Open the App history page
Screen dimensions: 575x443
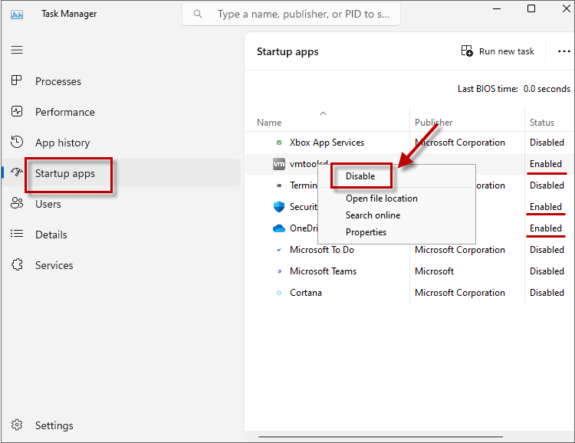pyautogui.click(x=62, y=143)
